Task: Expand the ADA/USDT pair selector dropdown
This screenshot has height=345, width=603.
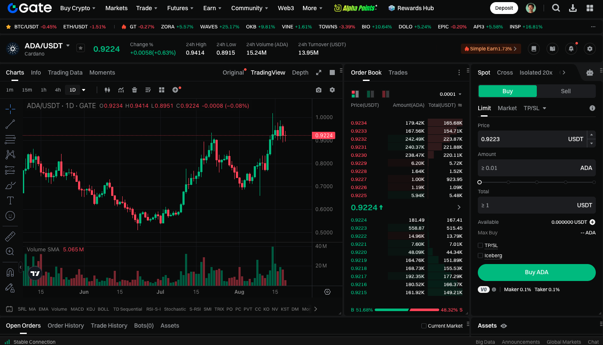Action: pyautogui.click(x=68, y=46)
